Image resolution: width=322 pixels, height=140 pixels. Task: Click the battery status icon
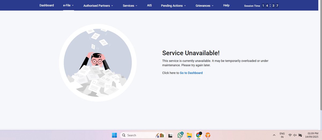300,135
